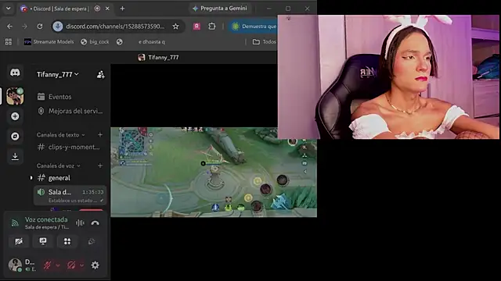Image resolution: width=501 pixels, height=281 pixels.
Task: Click pink extension icon in toolbar
Action: [196, 27]
